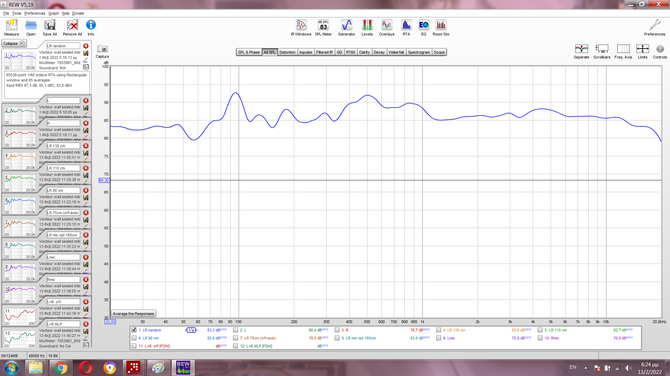The image size is (670, 376).
Task: Open the EQ window
Action: coord(424,28)
